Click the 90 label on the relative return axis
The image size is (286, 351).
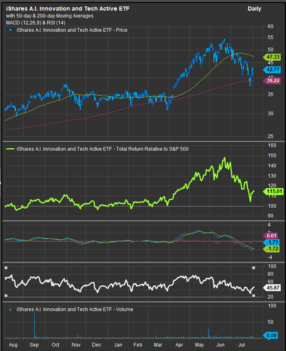point(271,216)
